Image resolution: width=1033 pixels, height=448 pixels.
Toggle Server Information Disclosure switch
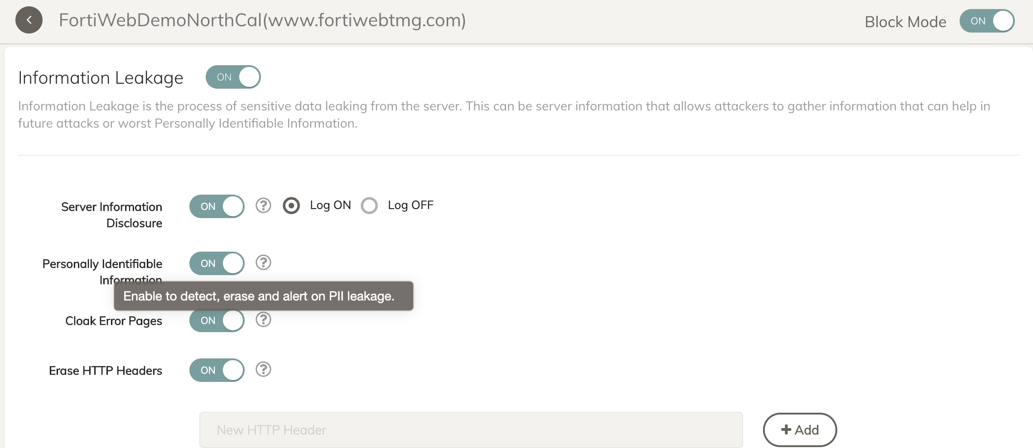pyautogui.click(x=217, y=206)
